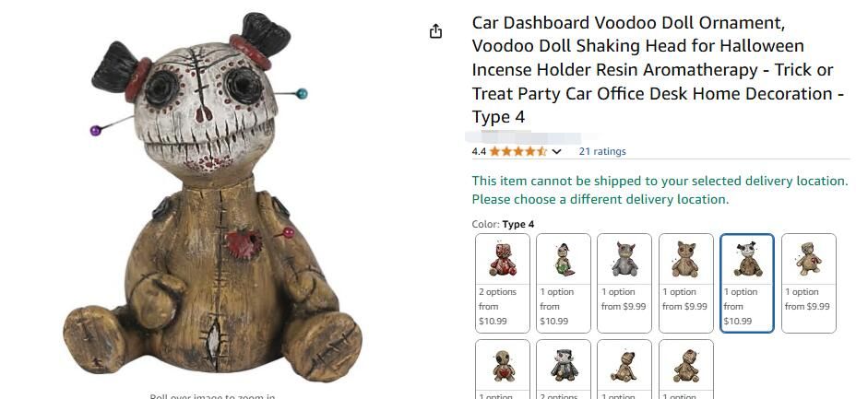
Task: Click the 4.4 rating number
Action: [479, 151]
